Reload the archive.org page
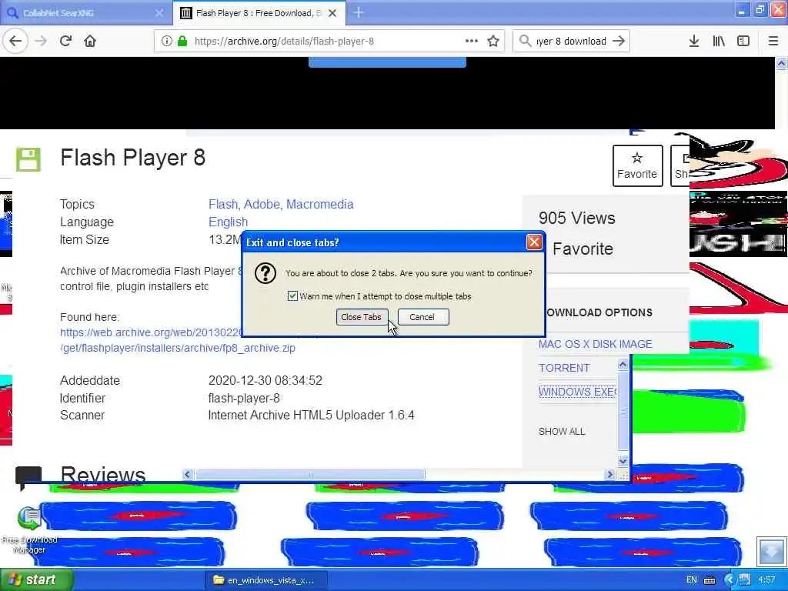Screen dimensions: 788x591 coord(65,41)
